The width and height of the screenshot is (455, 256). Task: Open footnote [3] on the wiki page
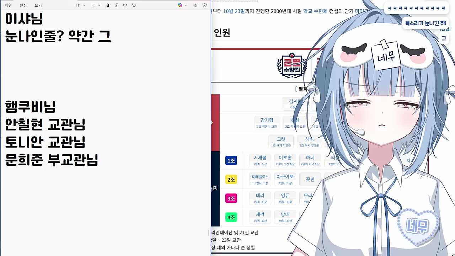tap(215, 188)
